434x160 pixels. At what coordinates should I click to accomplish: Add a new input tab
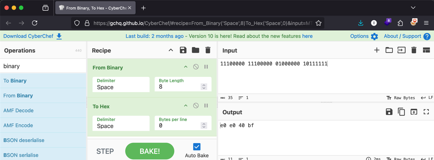click(377, 50)
